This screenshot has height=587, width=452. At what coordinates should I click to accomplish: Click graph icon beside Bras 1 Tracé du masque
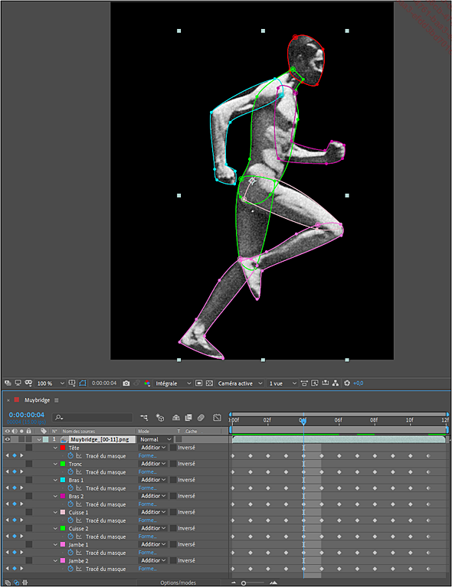tap(79, 488)
